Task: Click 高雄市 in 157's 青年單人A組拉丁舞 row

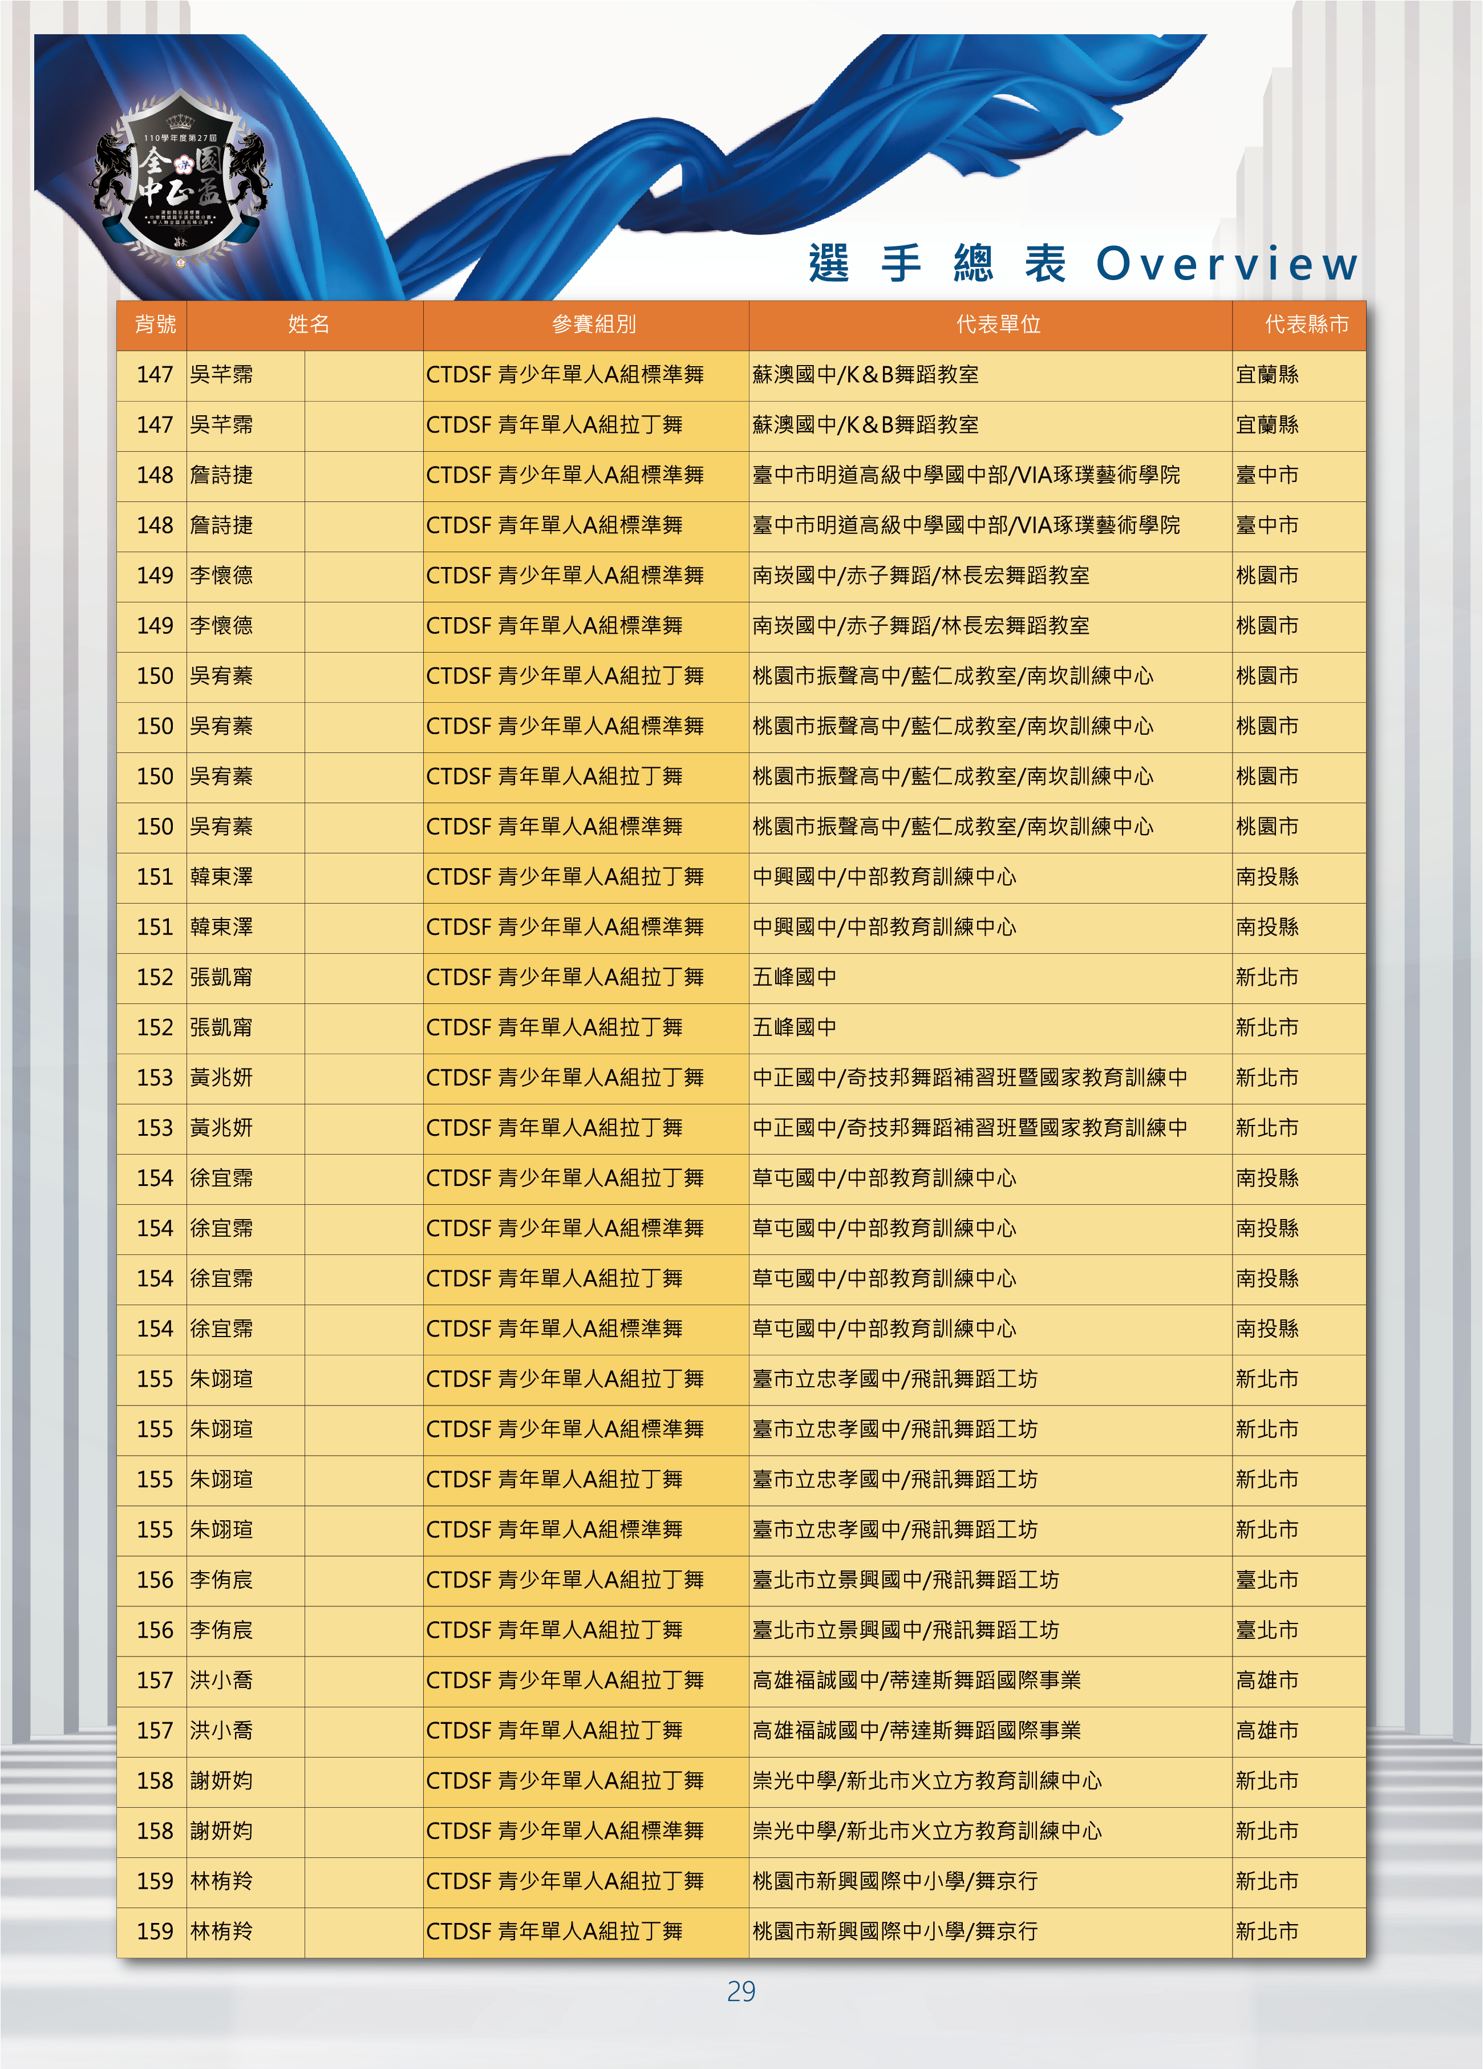Action: pyautogui.click(x=1267, y=1730)
